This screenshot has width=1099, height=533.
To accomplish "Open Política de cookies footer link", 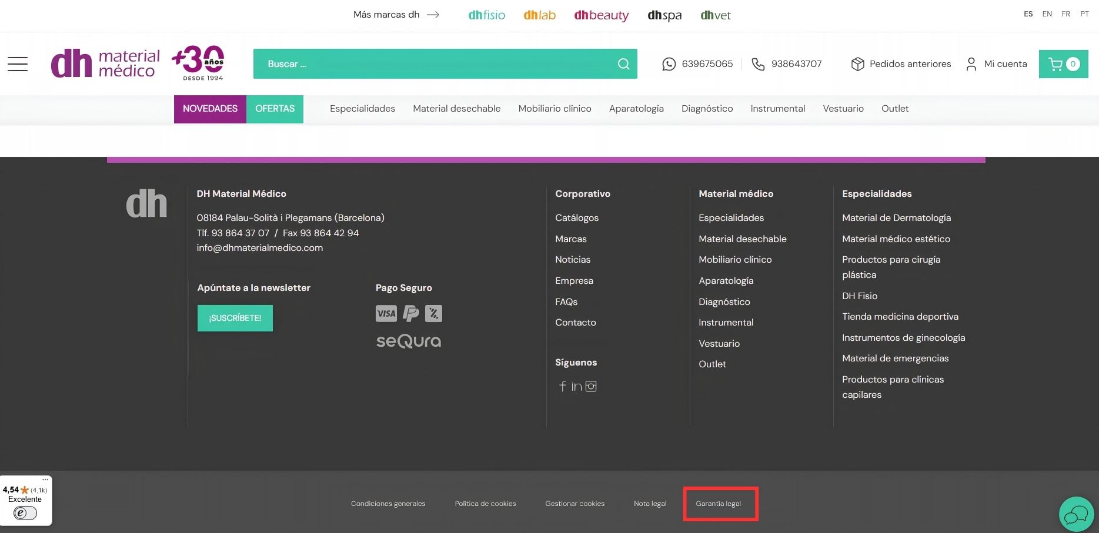I will coord(485,504).
